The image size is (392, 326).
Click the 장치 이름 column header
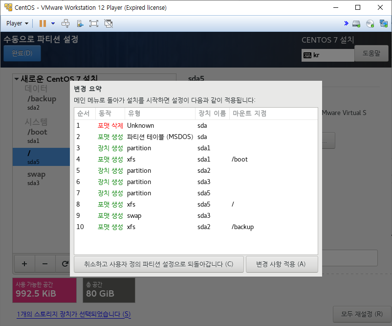212,114
